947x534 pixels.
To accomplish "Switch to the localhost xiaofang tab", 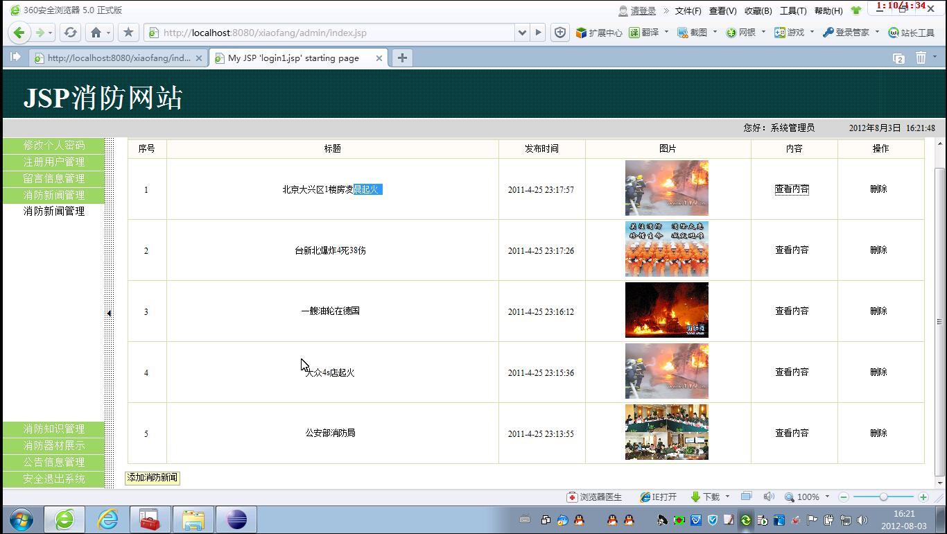I will 118,58.
